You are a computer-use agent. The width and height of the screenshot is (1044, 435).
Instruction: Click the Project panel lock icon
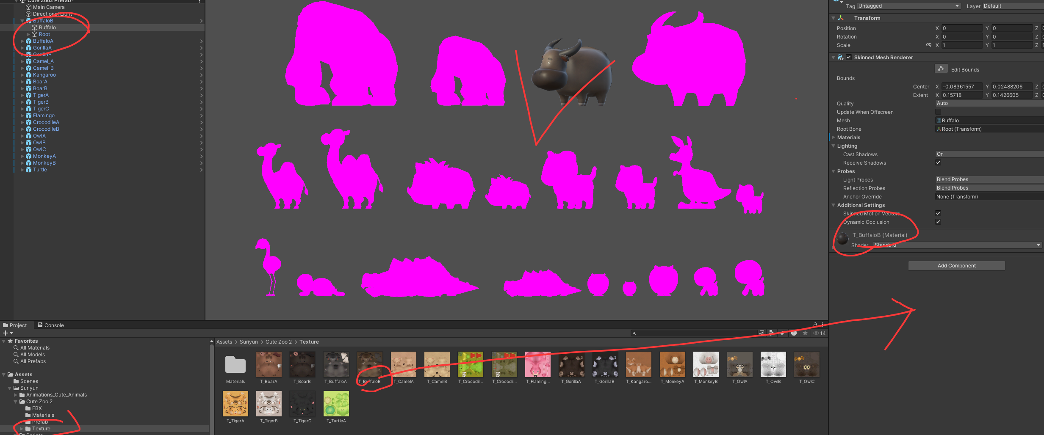815,325
